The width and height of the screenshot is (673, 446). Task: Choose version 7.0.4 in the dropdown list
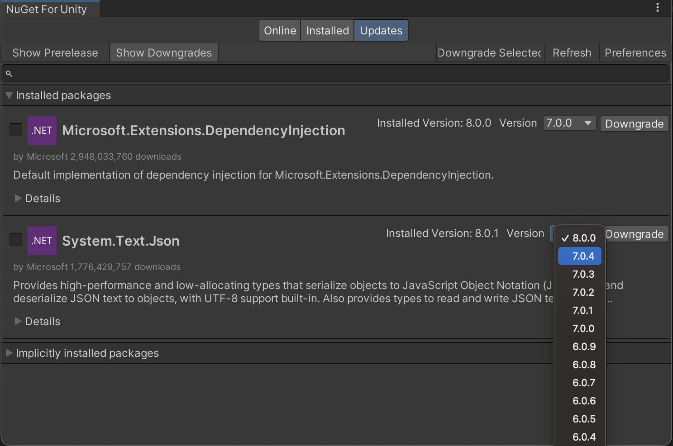click(x=580, y=256)
